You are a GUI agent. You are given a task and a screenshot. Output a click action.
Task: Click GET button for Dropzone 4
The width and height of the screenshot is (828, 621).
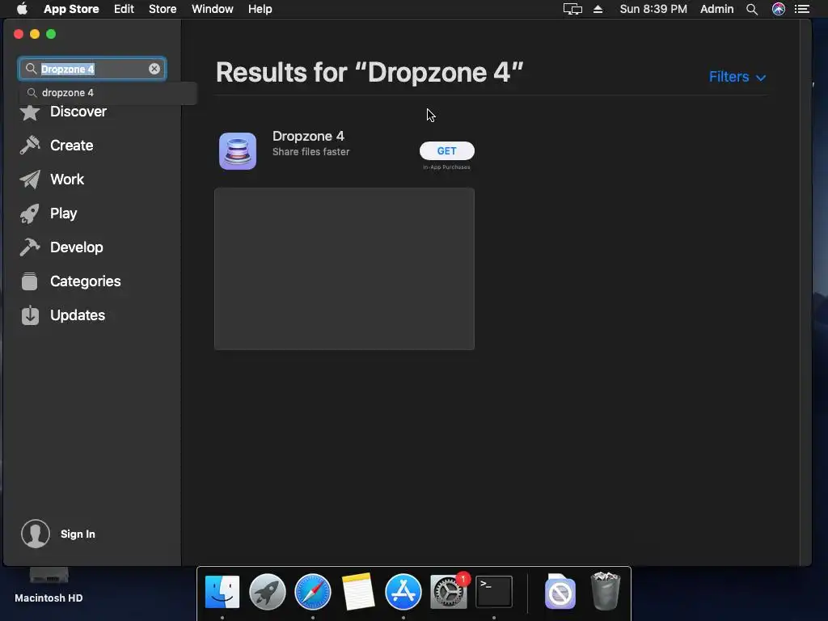(446, 151)
